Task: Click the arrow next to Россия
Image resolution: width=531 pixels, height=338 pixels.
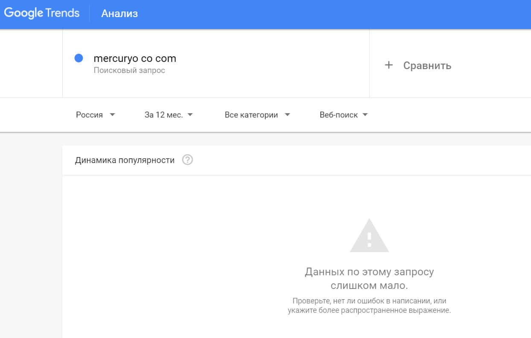Action: coord(112,115)
